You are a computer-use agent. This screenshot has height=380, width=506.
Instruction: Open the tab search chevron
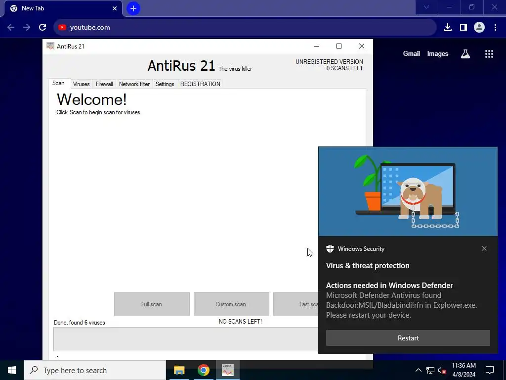[x=426, y=7]
